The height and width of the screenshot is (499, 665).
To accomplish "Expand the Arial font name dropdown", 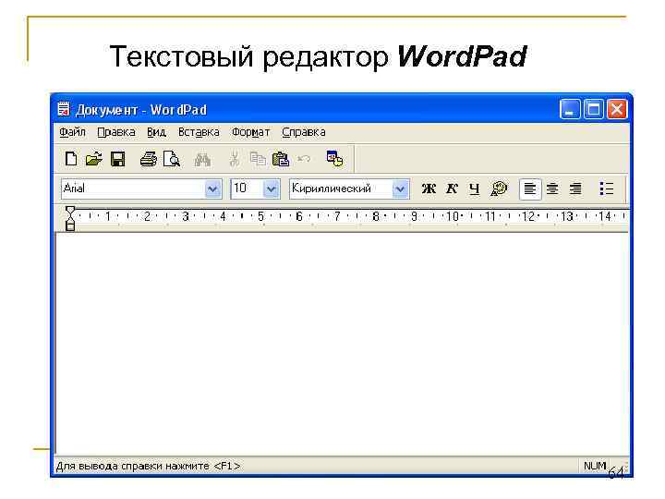I will tap(212, 189).
